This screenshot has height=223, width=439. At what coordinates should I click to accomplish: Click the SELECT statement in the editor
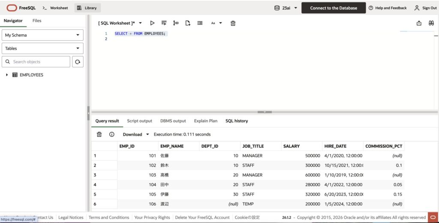click(x=140, y=33)
